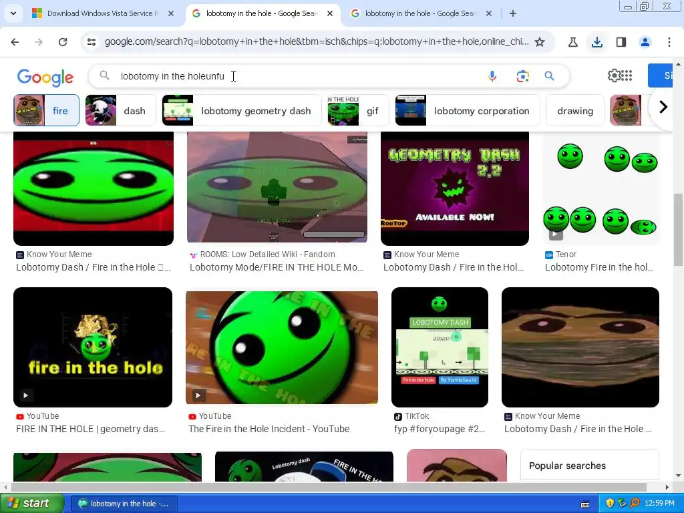Play the Fire in the Hole Incident video
This screenshot has width=684, height=513.
pyautogui.click(x=282, y=347)
